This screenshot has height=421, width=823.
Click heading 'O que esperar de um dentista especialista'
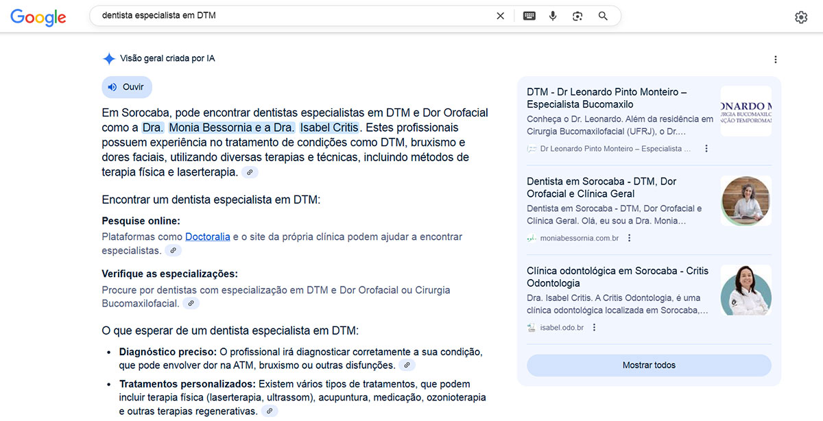230,330
